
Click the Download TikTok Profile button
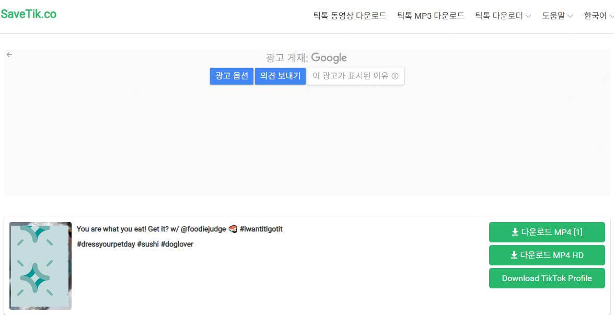pos(547,278)
